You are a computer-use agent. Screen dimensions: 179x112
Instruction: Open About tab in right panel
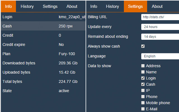[157, 6]
